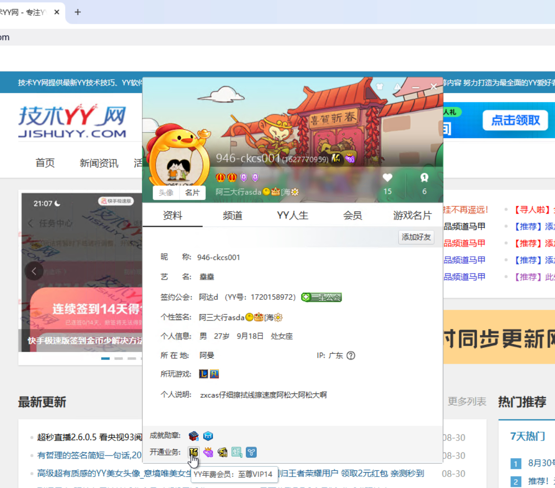Image resolution: width=555 pixels, height=488 pixels.
Task: Select the 名片 card toggle button
Action: [192, 193]
